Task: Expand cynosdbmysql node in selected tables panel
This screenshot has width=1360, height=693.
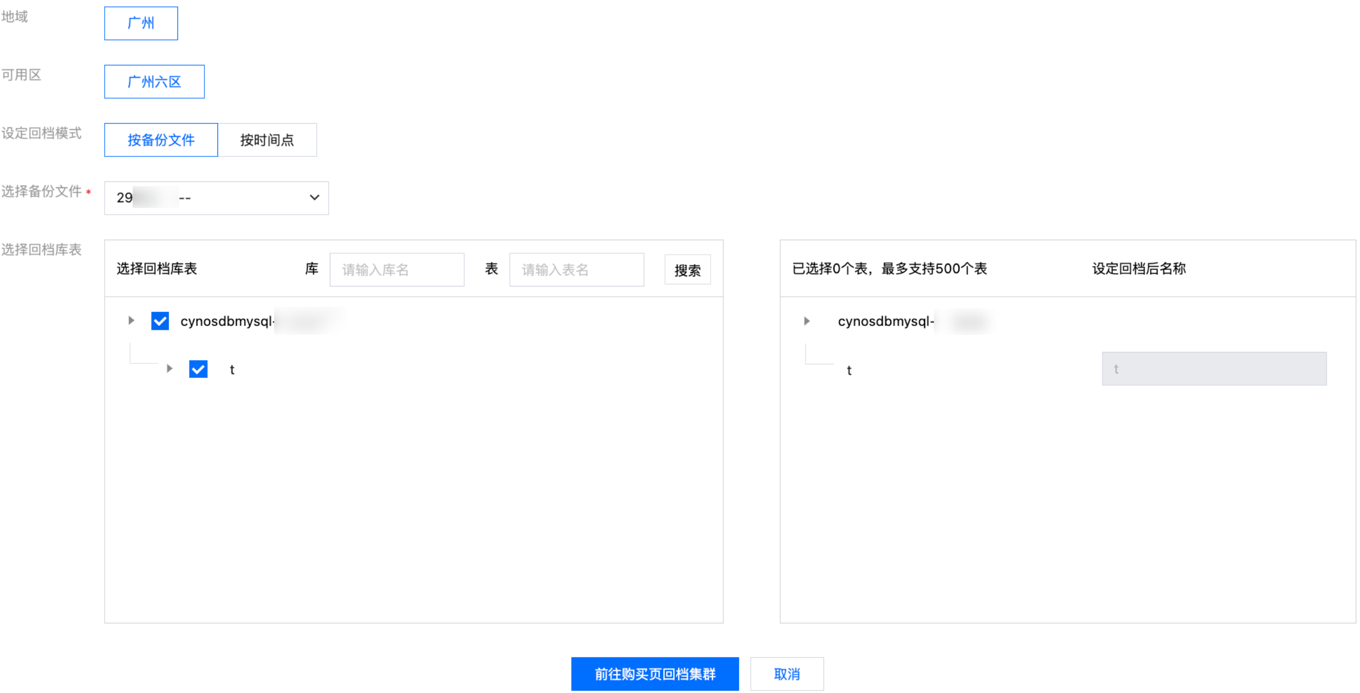Action: [x=806, y=321]
